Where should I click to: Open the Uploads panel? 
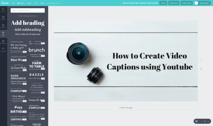(x=3, y=50)
